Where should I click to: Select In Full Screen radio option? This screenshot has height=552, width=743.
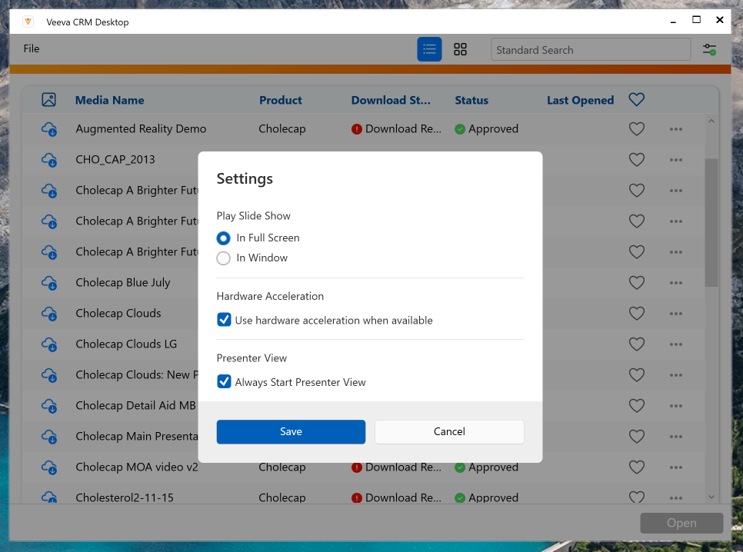(x=224, y=238)
